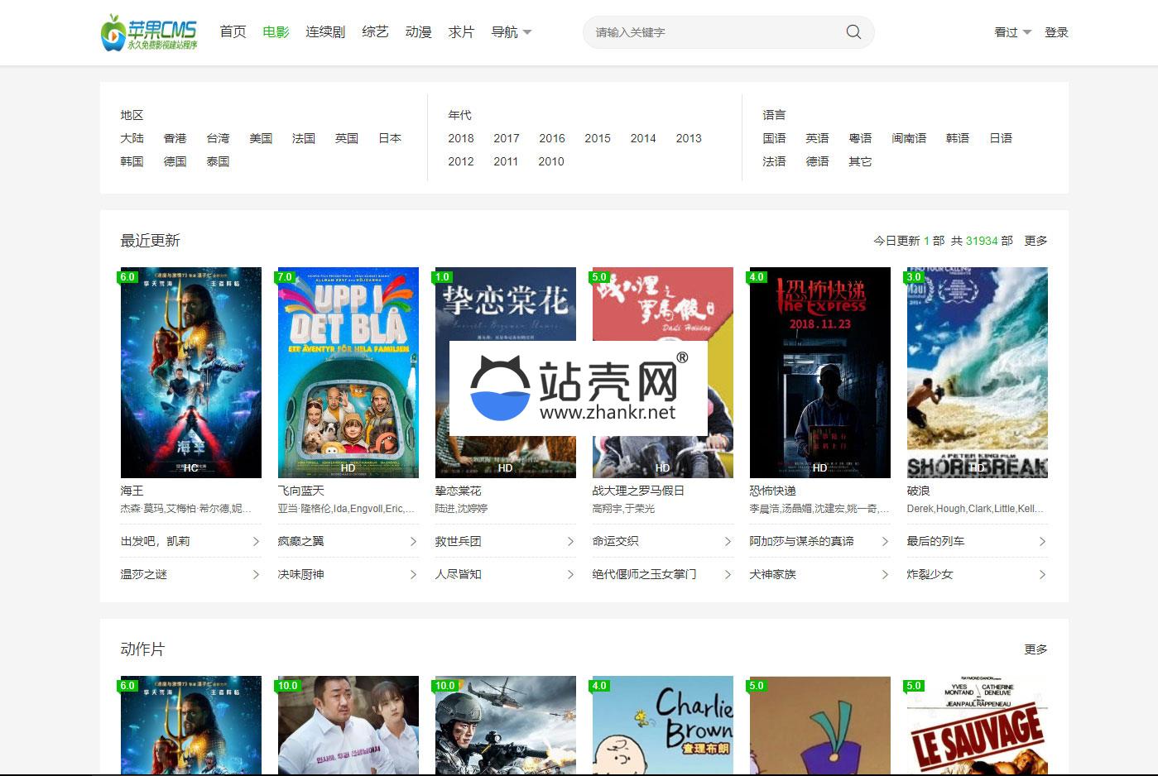
Task: Filter by year 2018
Action: 461,138
